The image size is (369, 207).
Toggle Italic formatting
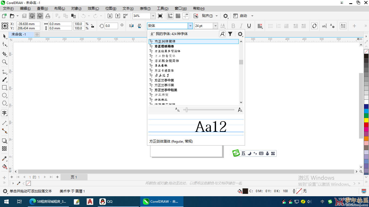[241, 26]
